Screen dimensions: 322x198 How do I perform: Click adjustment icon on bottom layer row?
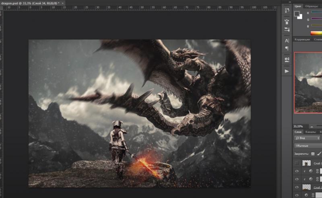pyautogui.click(x=306, y=195)
